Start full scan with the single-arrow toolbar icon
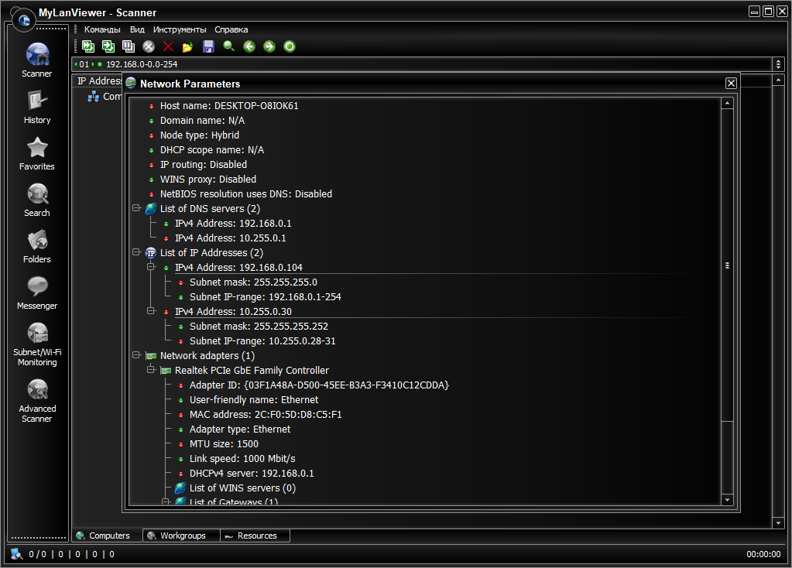792x568 pixels. (108, 46)
